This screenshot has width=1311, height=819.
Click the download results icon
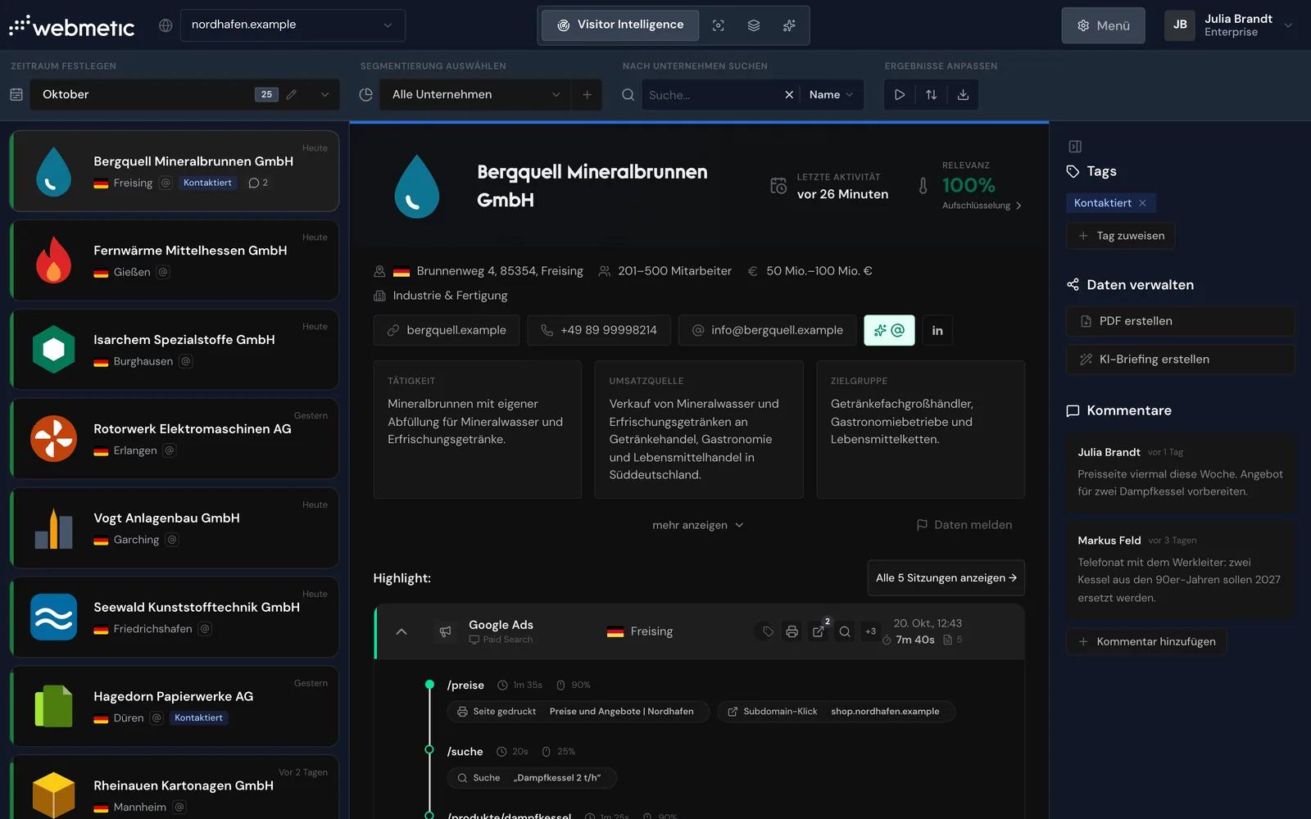pyautogui.click(x=963, y=95)
